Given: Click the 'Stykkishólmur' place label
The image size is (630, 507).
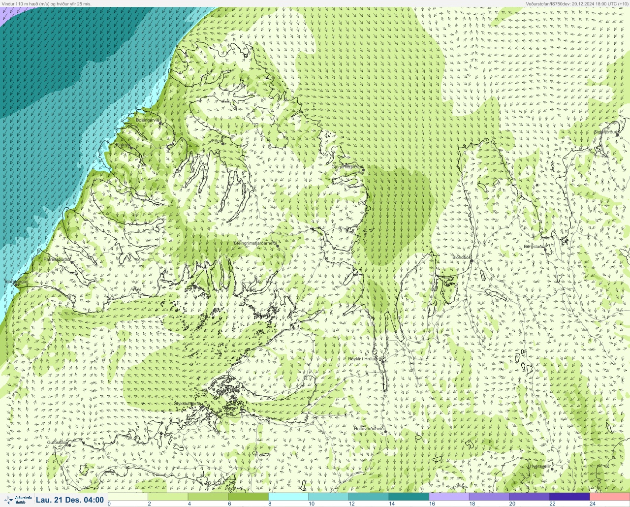Looking at the screenshot, I should 189,404.
